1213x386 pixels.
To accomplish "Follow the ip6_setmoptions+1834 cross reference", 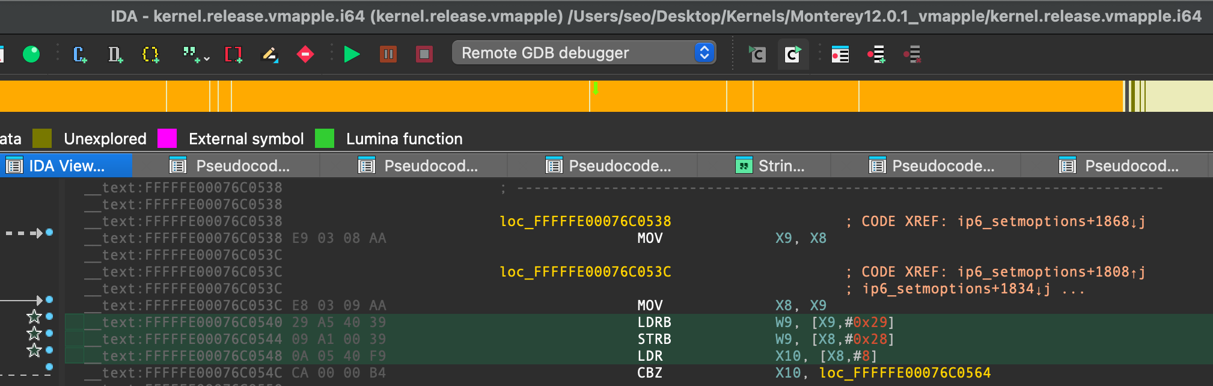I will pos(956,289).
